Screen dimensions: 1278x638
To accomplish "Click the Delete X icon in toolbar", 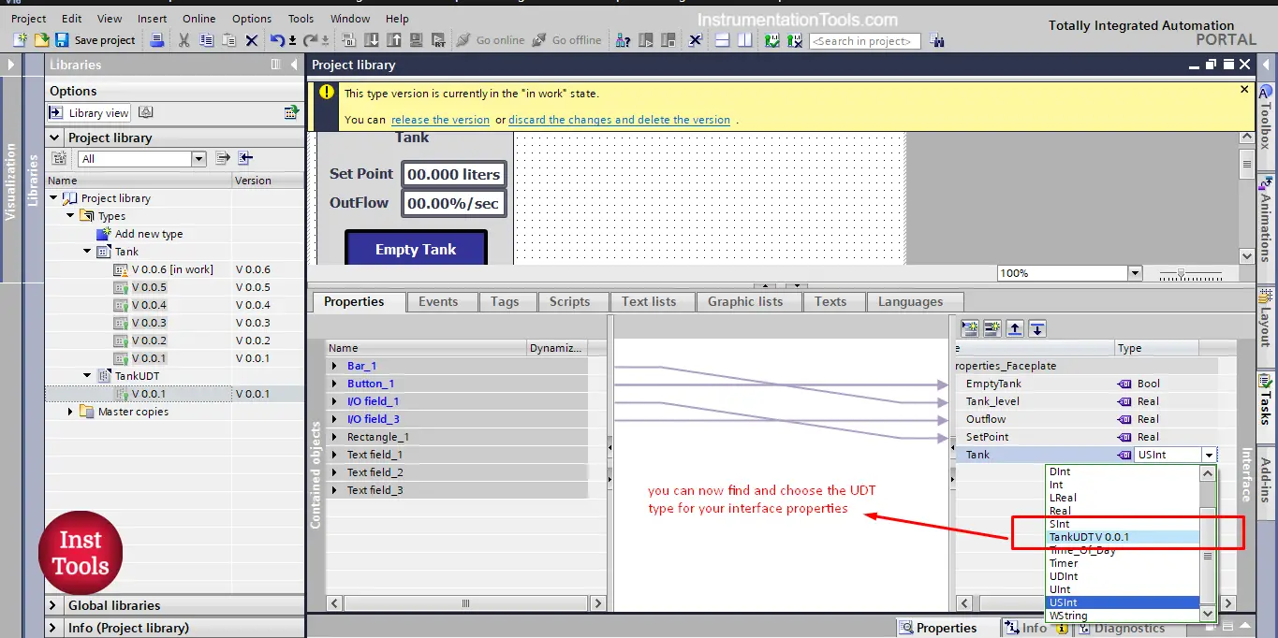I will point(252,40).
